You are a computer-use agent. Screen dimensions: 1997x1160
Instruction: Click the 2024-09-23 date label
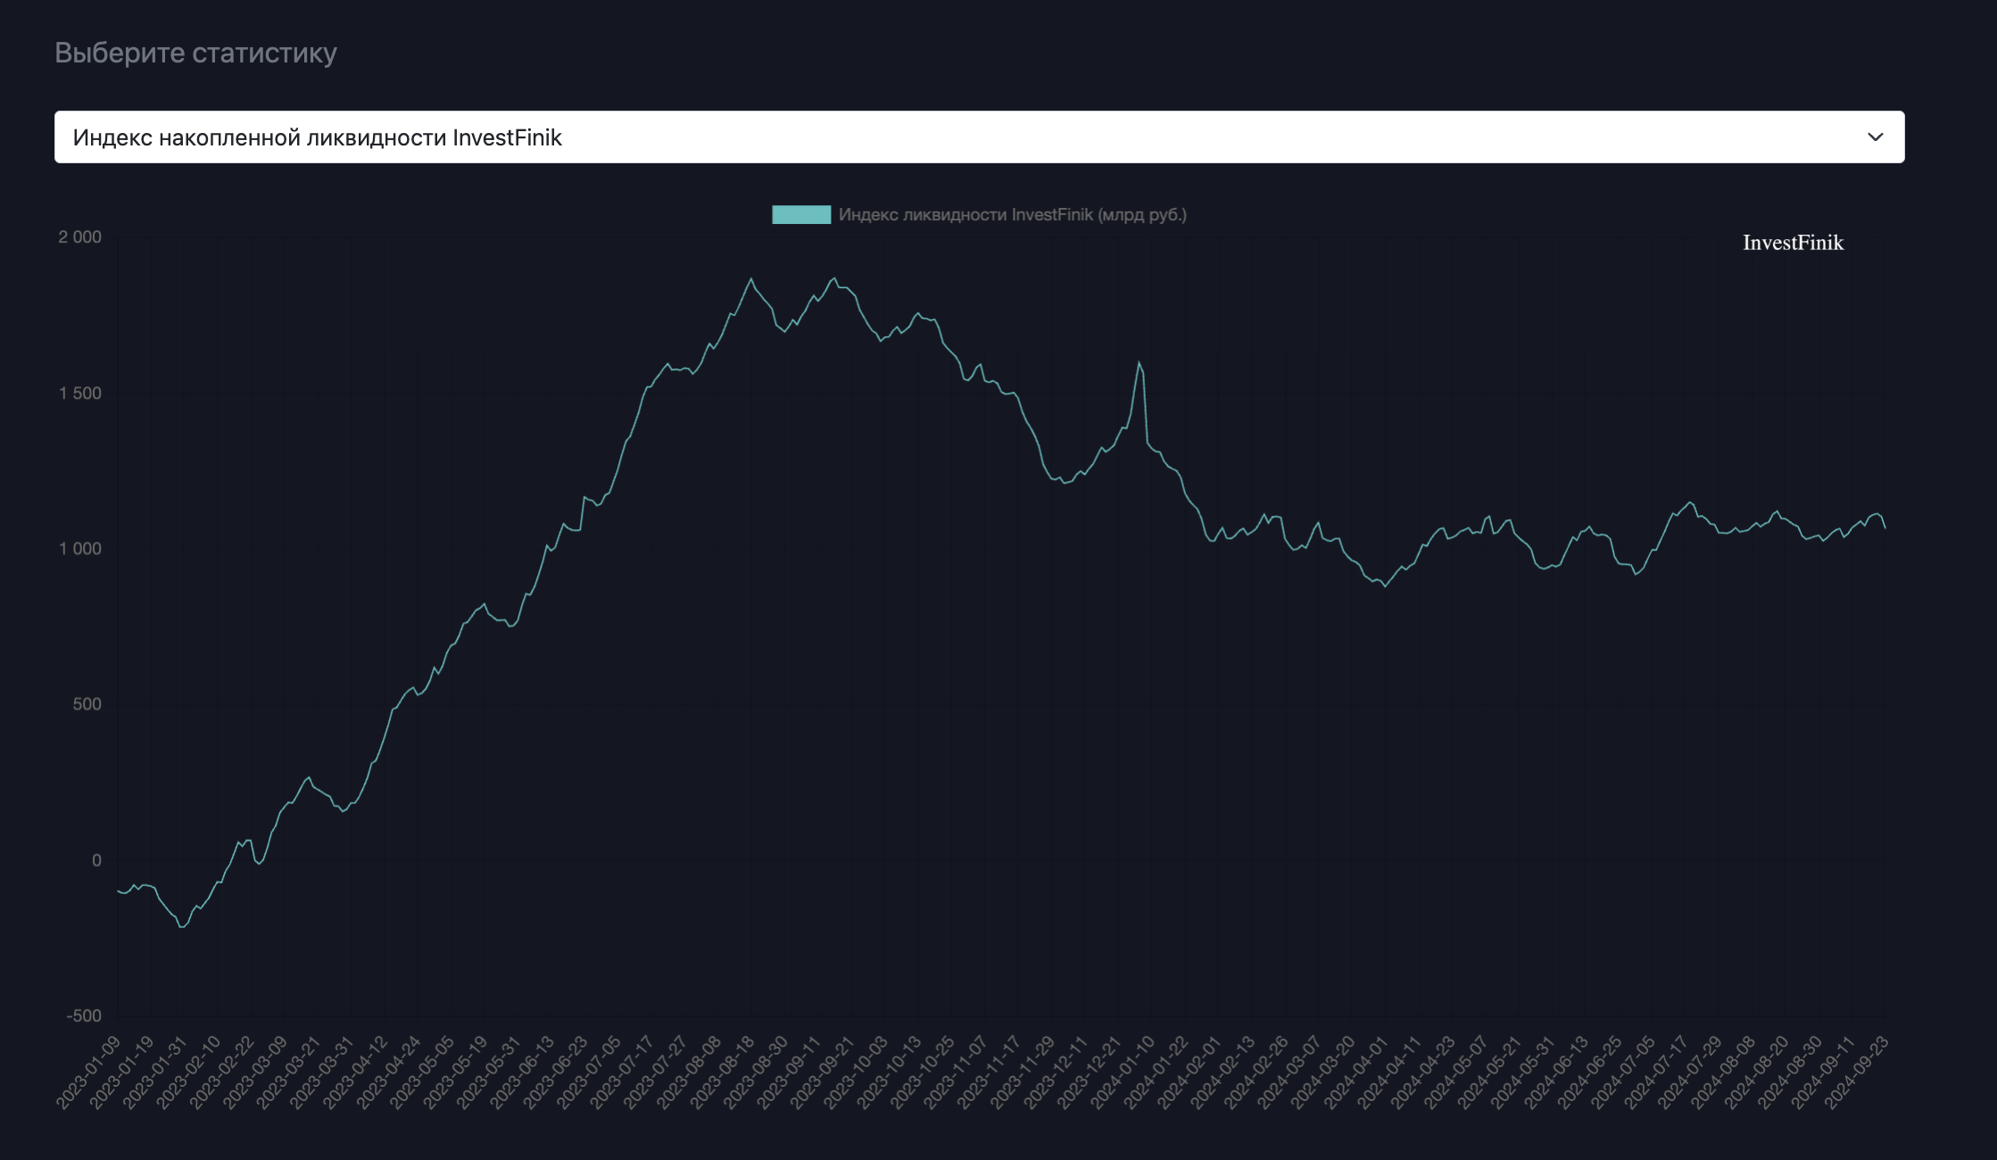[x=1855, y=1073]
